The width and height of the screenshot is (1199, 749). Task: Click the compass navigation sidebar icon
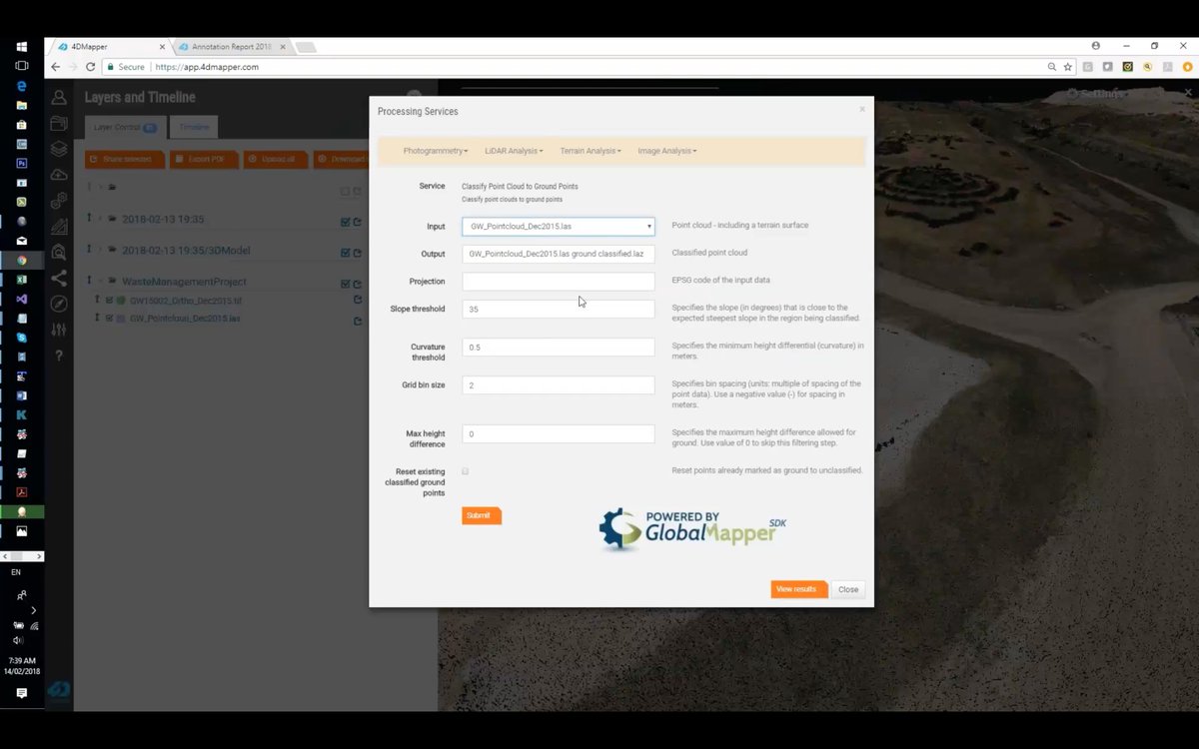[x=59, y=304]
